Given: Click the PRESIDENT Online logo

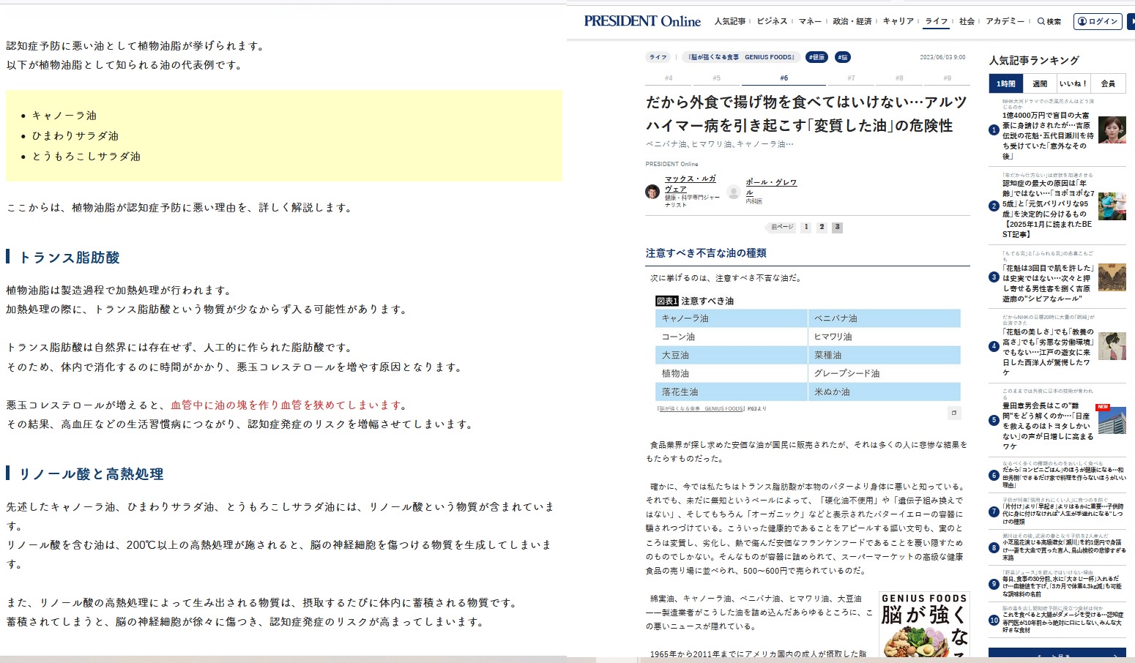Looking at the screenshot, I should pos(642,21).
